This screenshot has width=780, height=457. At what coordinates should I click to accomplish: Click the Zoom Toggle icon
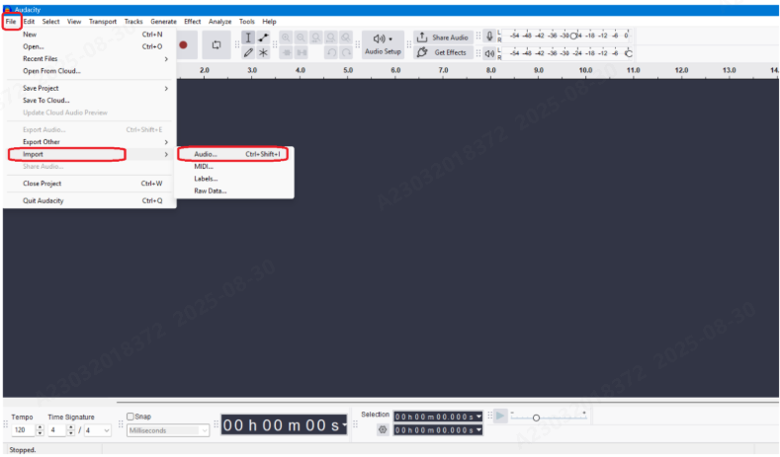coord(346,38)
